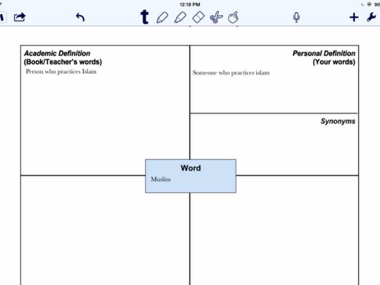Screen dimensions: 380x285
Task: Tap the Academic Definition heading
Action: tap(57, 53)
